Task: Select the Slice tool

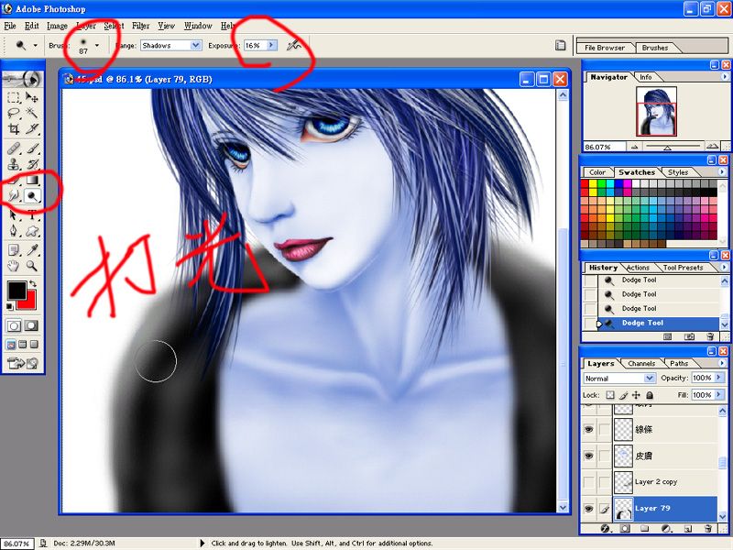Action: pyautogui.click(x=32, y=128)
